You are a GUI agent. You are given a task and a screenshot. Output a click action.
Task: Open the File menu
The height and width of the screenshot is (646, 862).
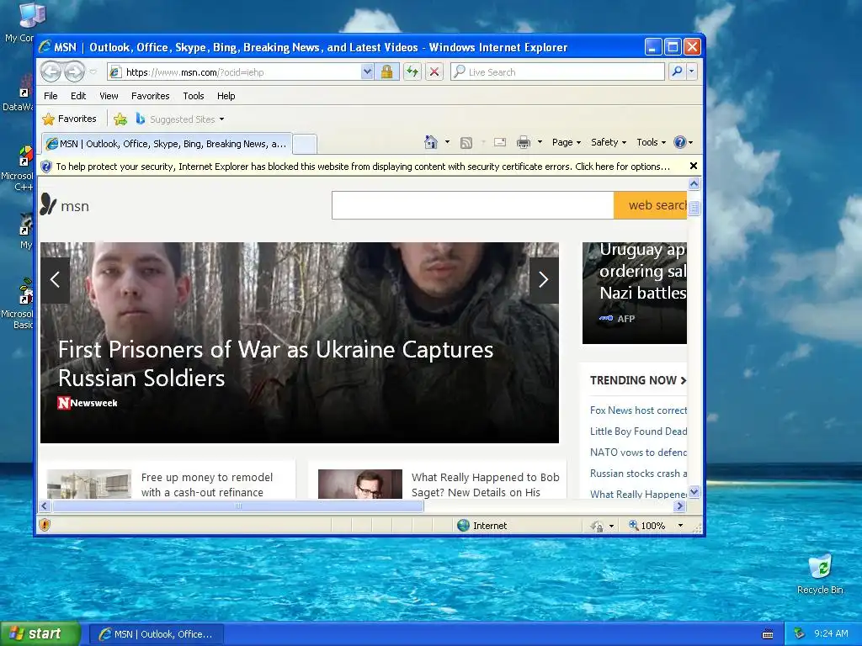coord(51,96)
